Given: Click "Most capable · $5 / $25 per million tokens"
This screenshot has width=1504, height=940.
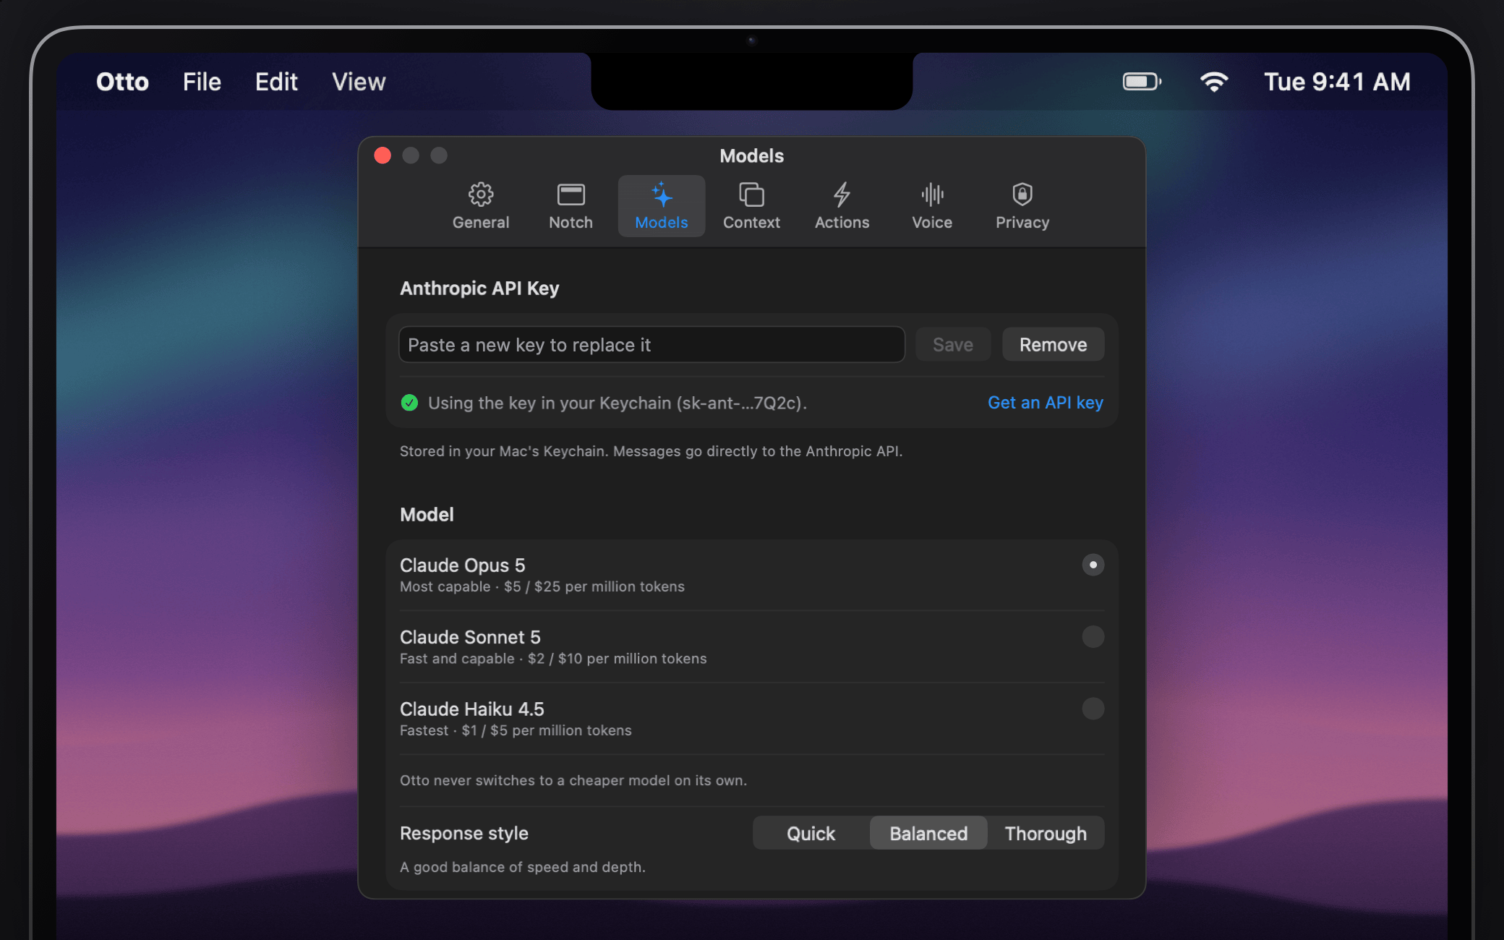Looking at the screenshot, I should (542, 586).
